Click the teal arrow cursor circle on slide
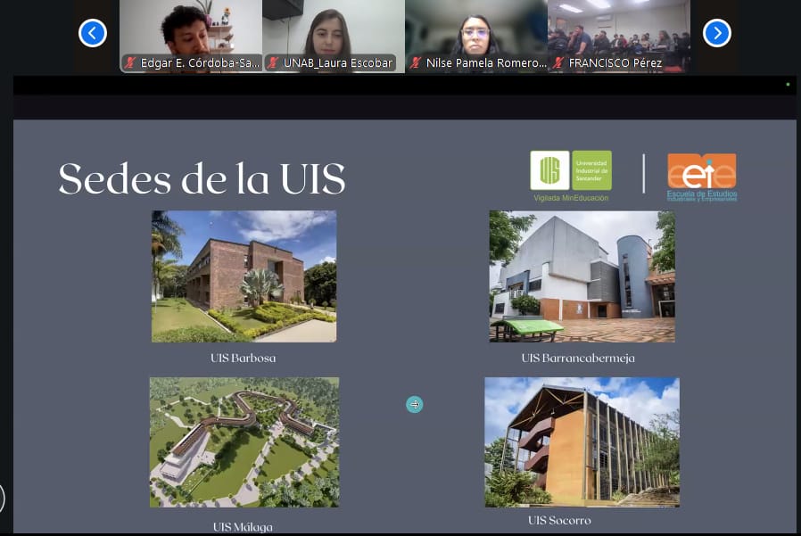801x536 pixels. point(414,404)
